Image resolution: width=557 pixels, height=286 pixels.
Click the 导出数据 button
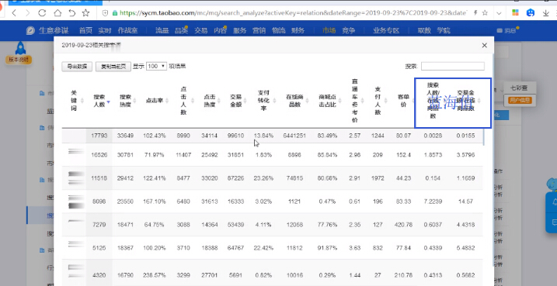tap(77, 67)
